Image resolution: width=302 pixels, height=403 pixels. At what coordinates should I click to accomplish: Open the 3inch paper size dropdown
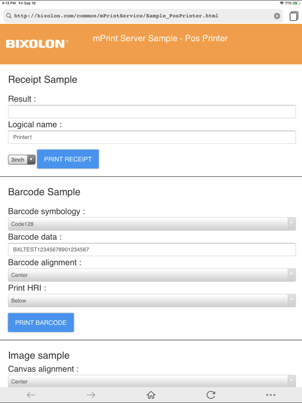(x=21, y=160)
